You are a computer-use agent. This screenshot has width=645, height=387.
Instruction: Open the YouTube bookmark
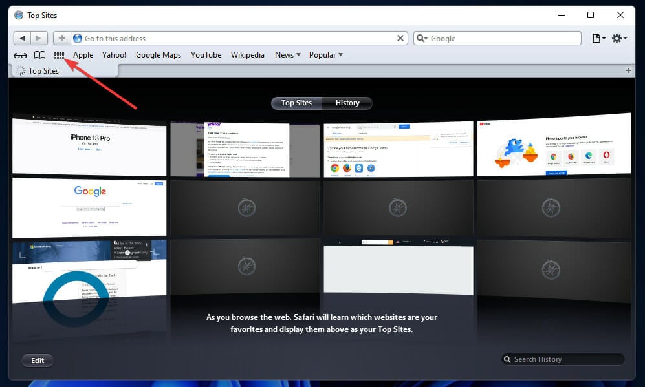tap(206, 55)
